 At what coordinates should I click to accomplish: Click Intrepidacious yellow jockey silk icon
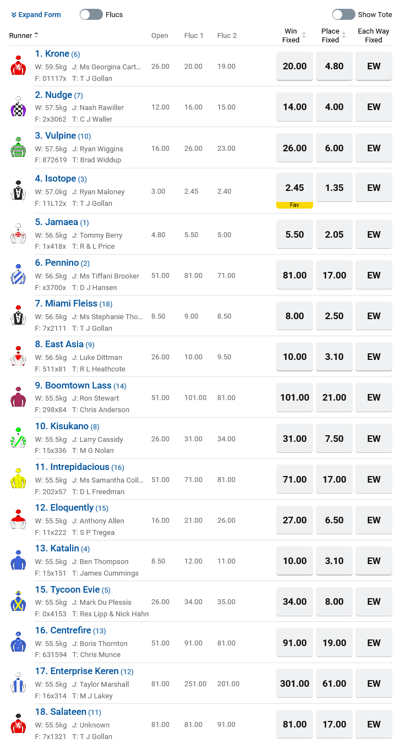(18, 479)
